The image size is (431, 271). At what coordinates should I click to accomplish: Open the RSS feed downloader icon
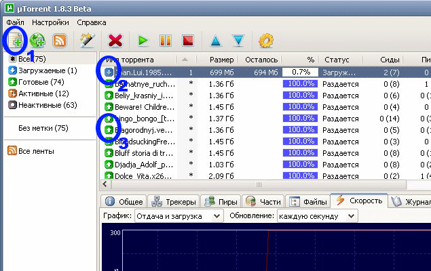tap(60, 41)
